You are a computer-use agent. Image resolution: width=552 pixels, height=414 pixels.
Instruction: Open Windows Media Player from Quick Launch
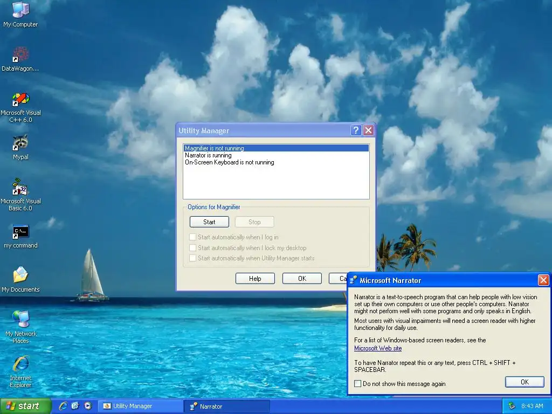[88, 406]
